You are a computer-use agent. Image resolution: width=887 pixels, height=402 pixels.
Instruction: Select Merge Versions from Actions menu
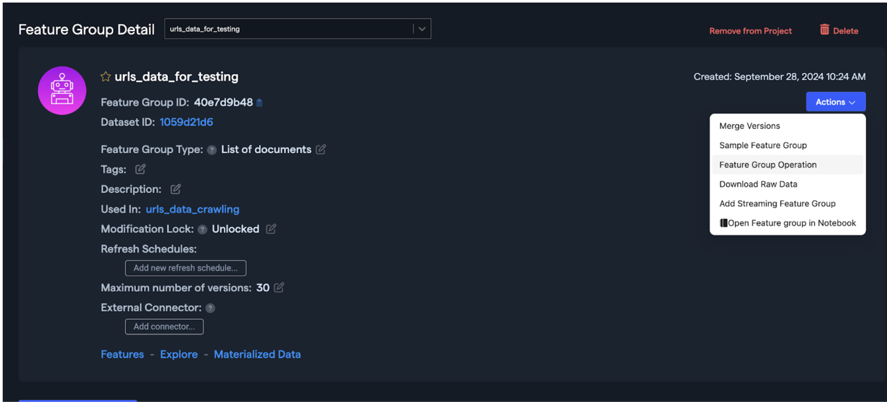(x=749, y=126)
